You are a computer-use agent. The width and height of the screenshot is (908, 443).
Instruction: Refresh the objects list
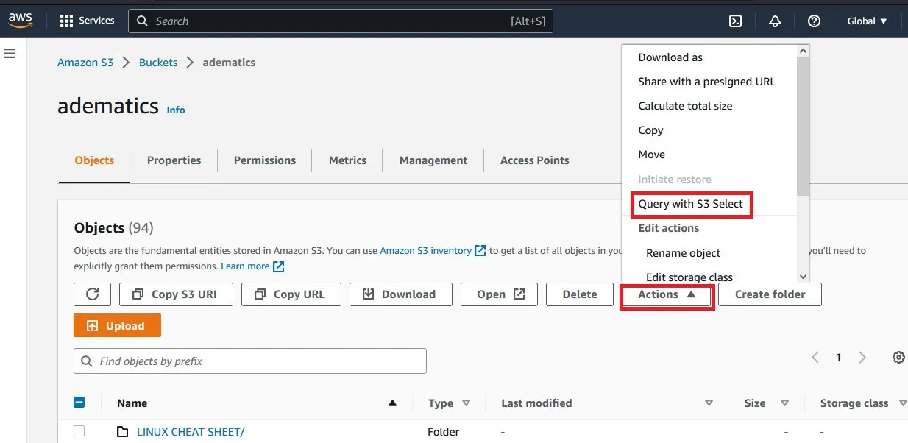pos(93,294)
